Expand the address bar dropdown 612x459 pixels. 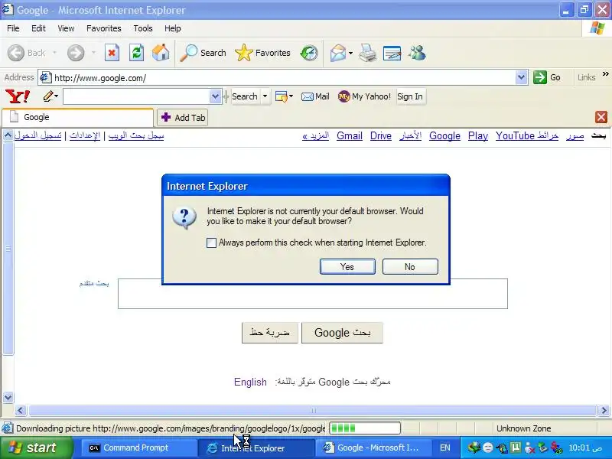(522, 77)
